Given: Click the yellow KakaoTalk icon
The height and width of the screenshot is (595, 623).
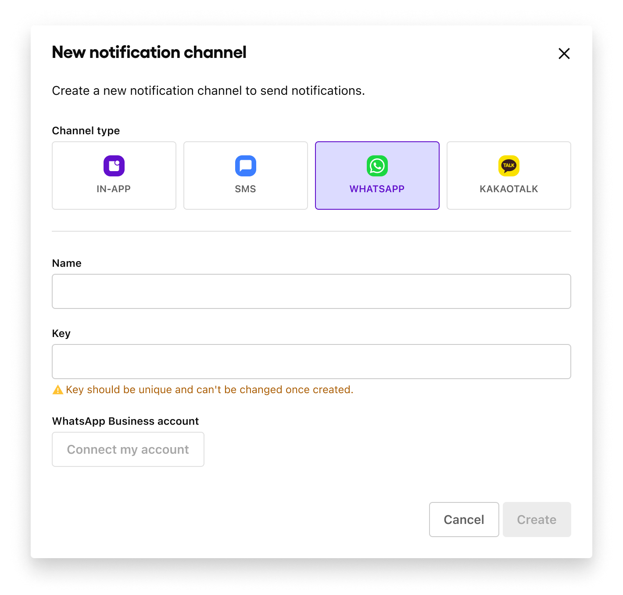Looking at the screenshot, I should coord(509,166).
